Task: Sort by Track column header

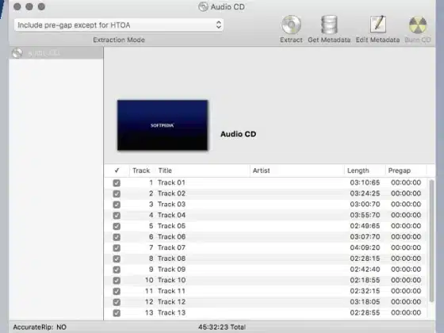Action: pyautogui.click(x=141, y=170)
